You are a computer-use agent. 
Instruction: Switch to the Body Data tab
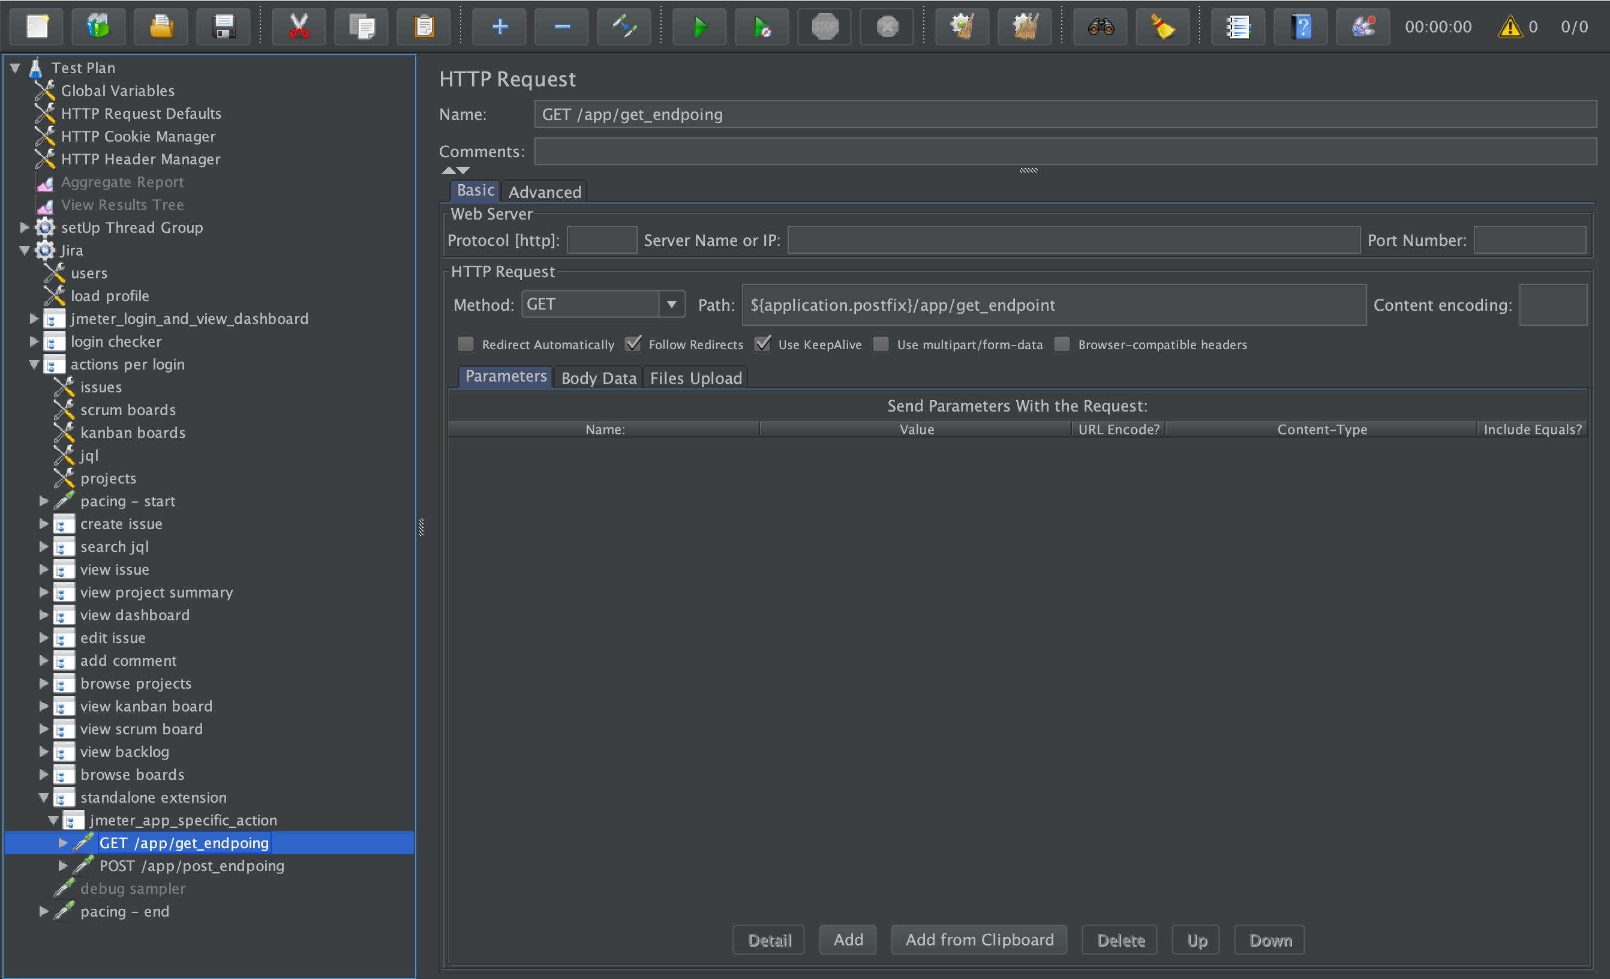tap(598, 378)
